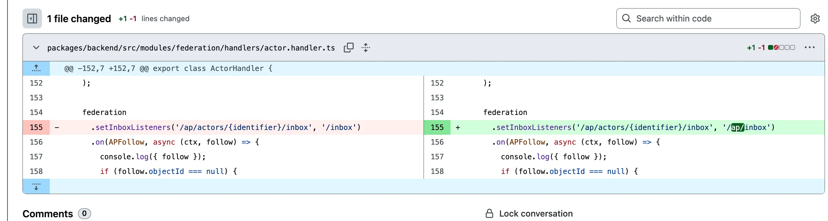
Task: Click the Search within code field
Action: coord(712,18)
